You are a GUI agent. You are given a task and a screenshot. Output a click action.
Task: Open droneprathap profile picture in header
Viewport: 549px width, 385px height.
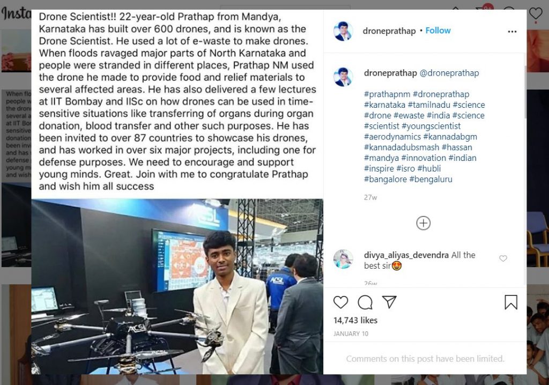tap(343, 31)
